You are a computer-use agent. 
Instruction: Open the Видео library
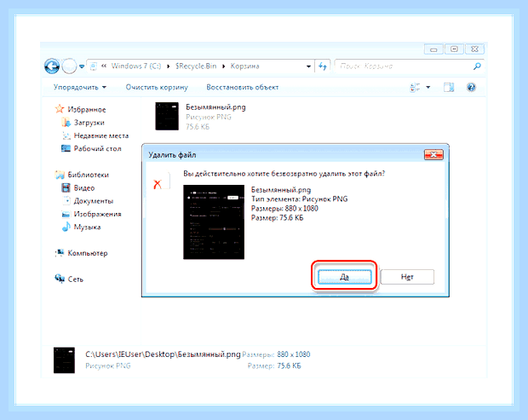84,187
